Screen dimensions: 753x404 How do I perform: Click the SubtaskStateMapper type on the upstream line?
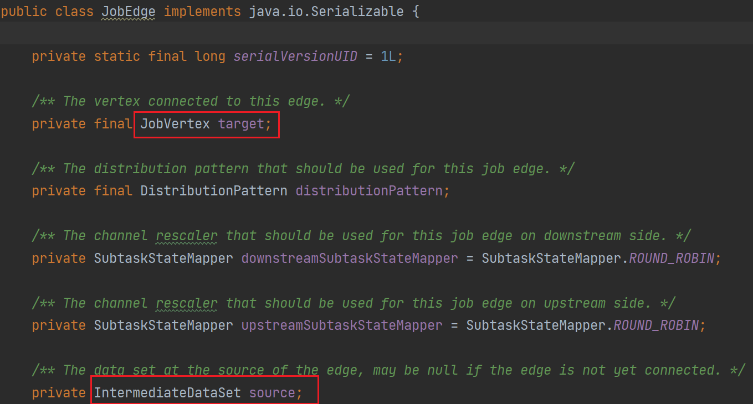pos(163,325)
